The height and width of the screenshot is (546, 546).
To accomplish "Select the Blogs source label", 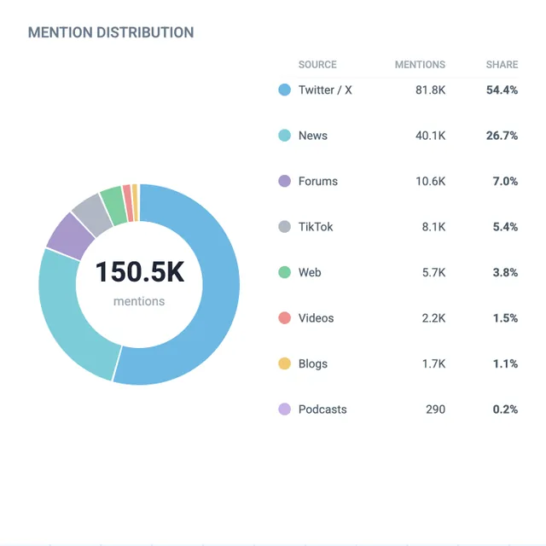I will tap(313, 363).
